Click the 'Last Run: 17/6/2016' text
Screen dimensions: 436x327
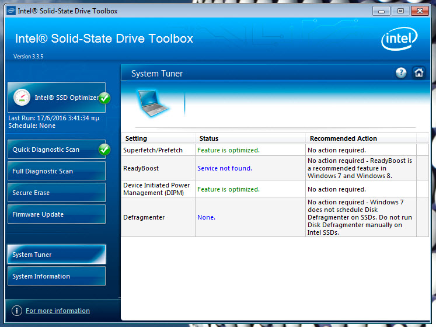coord(54,118)
